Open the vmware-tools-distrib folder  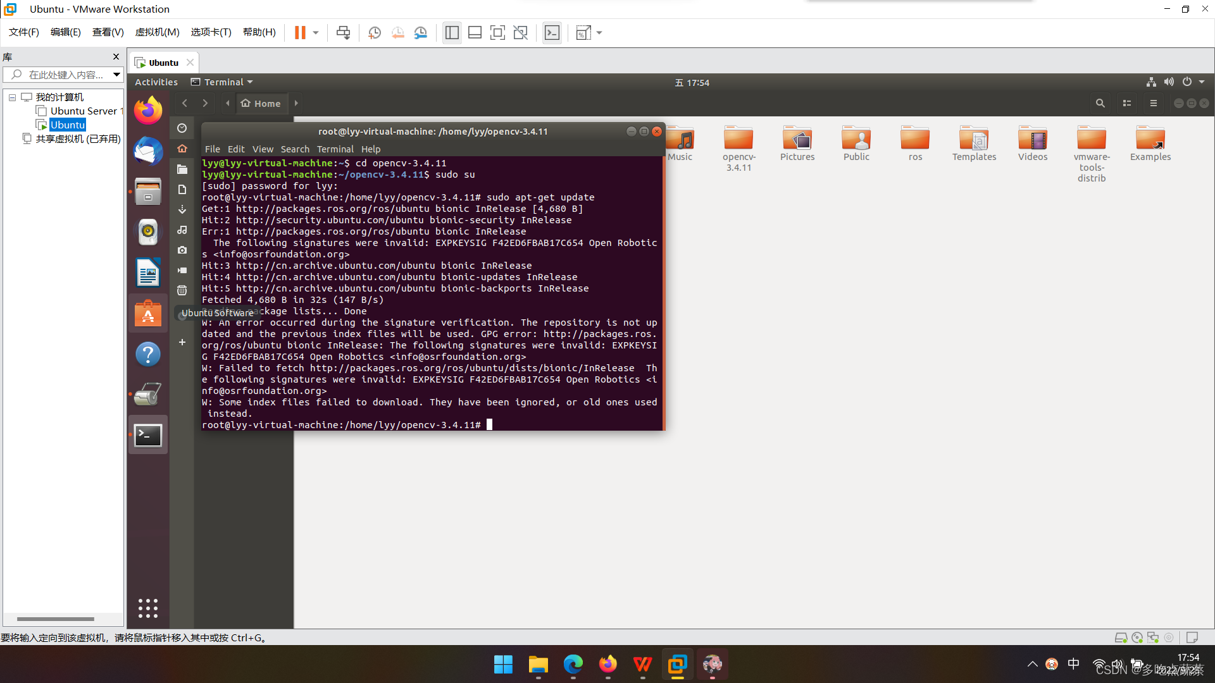tap(1092, 154)
